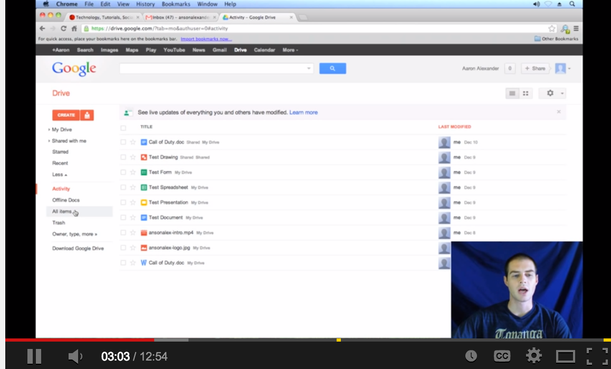Open Calendar from the Google bar
Viewport: 611px width, 369px height.
coord(264,50)
